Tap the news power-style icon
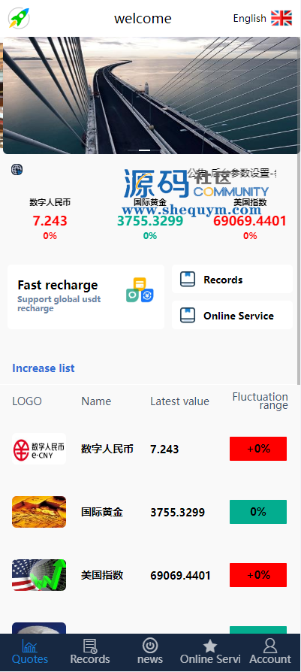The width and height of the screenshot is (301, 672). 150,645
